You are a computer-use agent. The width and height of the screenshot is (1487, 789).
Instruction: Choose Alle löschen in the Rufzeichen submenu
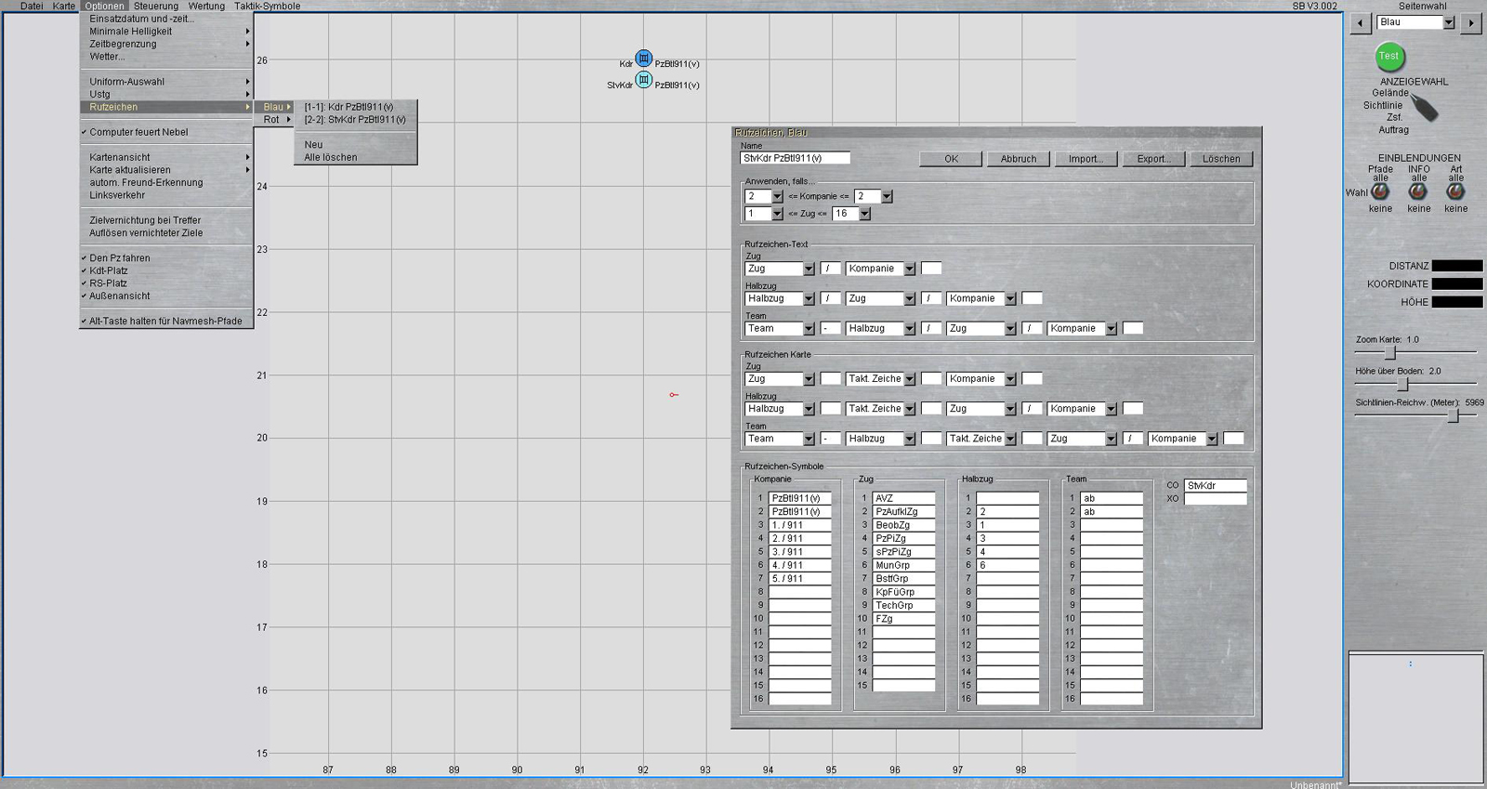click(331, 157)
